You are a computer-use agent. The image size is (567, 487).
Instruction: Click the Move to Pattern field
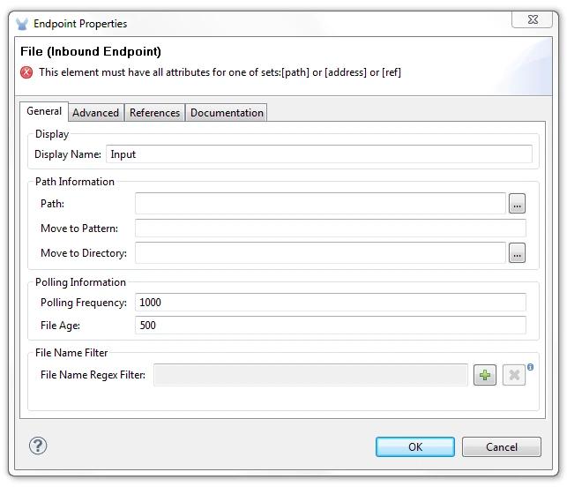(330, 229)
